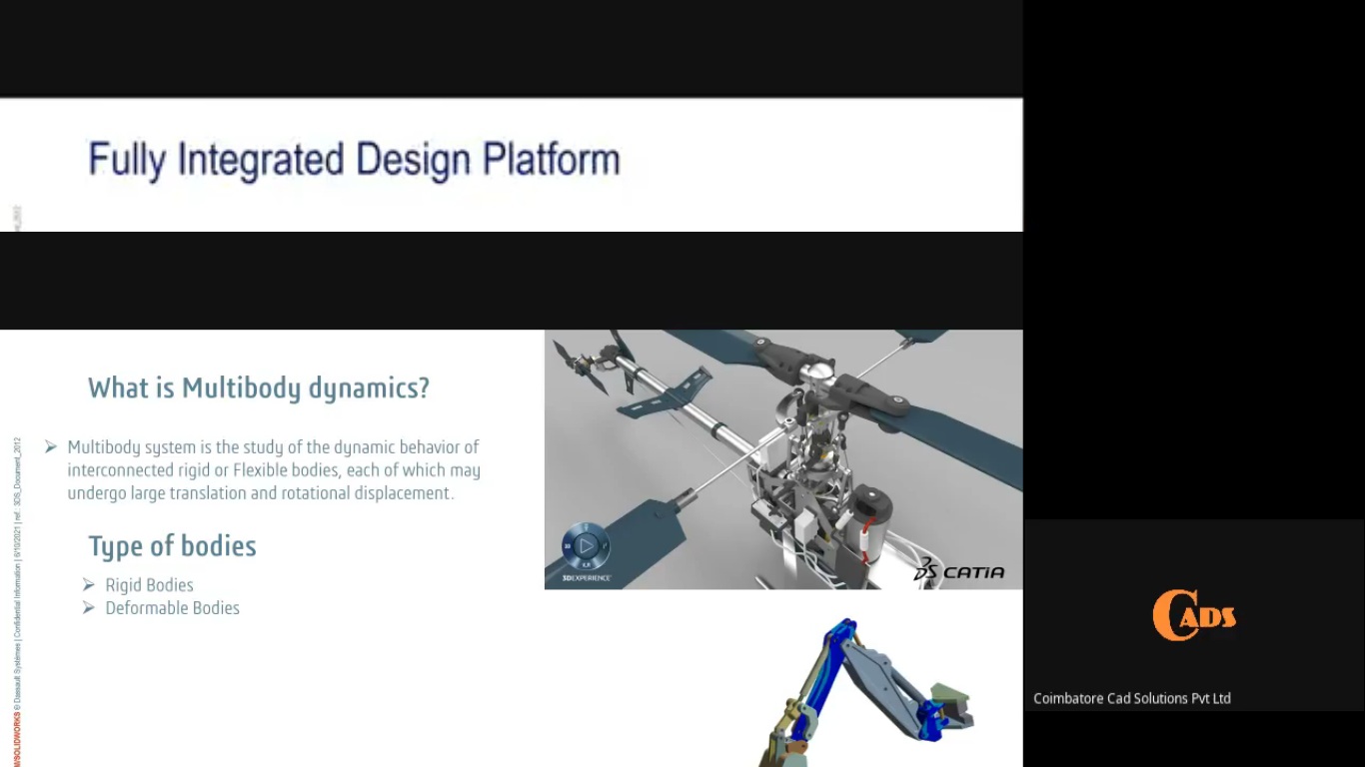Click the 3DEXPERIENCE compass play icon

(x=586, y=544)
